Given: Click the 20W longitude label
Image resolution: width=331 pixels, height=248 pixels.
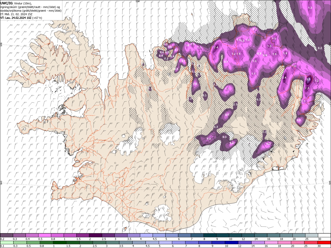Looking at the screenshot, I should click(138, 1).
